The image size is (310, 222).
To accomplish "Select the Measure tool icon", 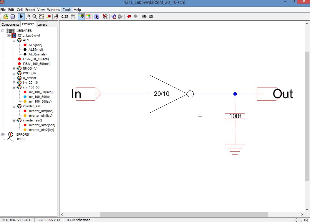I will pos(49,17).
